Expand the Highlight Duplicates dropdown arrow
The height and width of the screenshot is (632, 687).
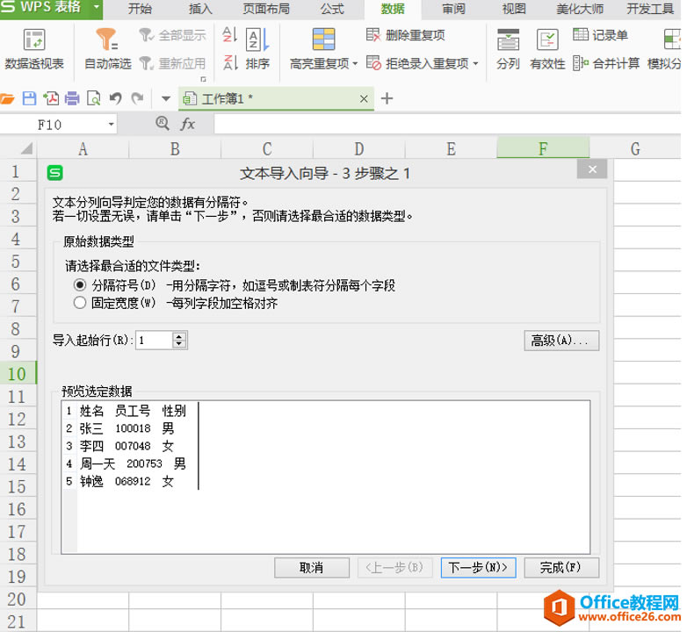tap(355, 64)
